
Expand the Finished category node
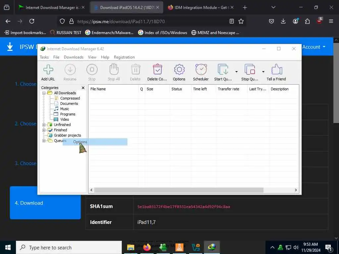click(x=44, y=130)
